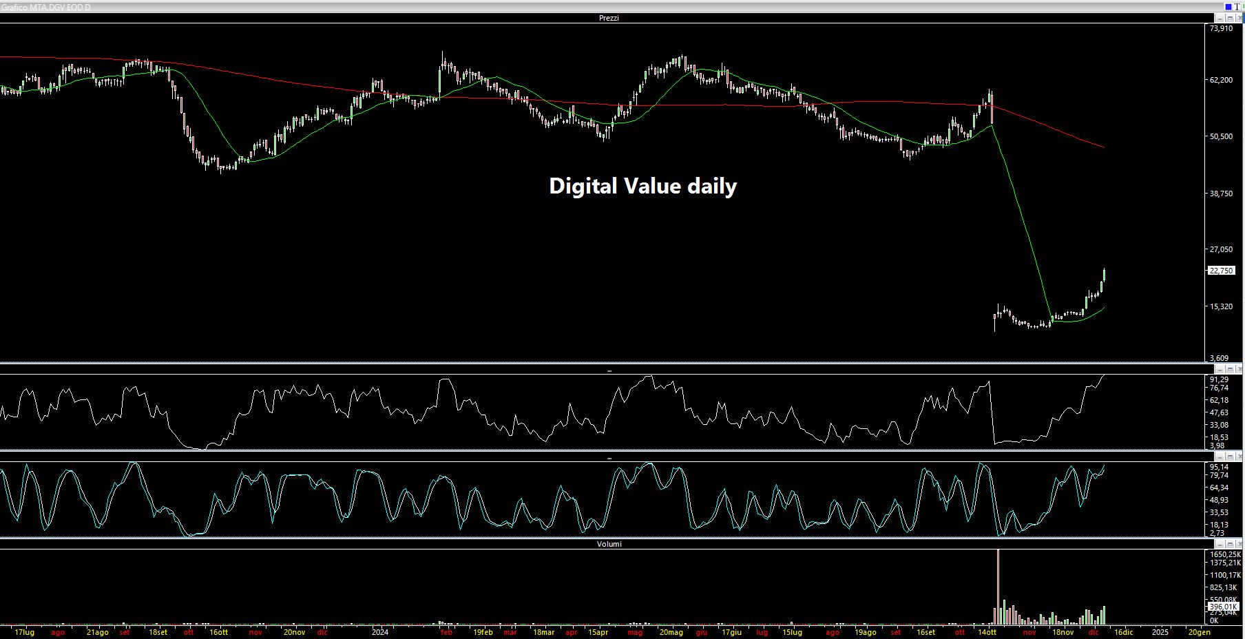Minimize the white single-line oscillator panel

click(x=1218, y=369)
